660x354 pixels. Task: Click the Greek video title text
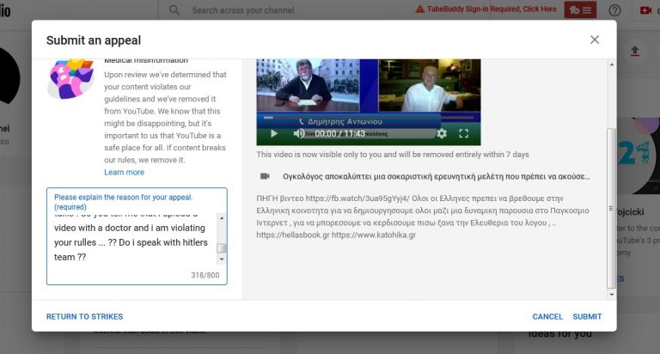(436, 176)
